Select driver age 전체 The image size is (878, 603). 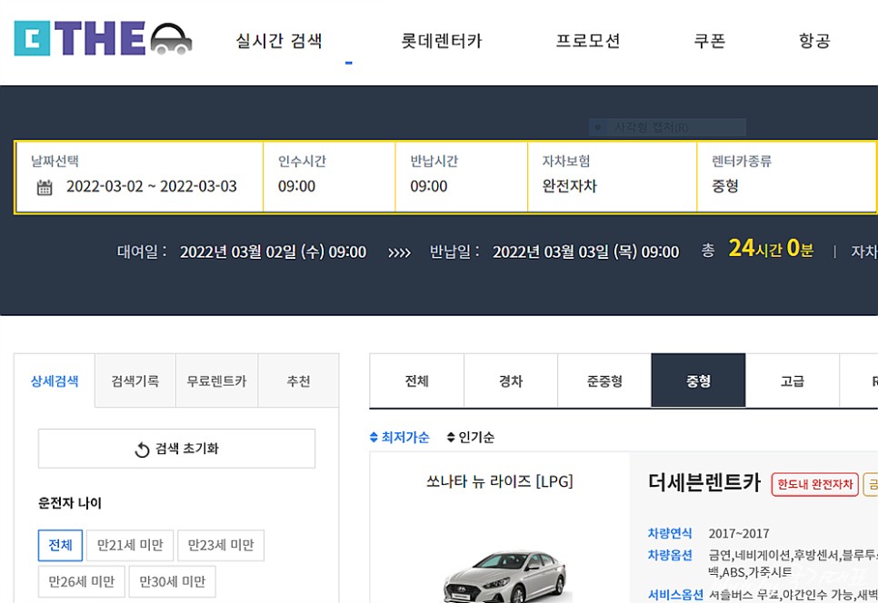coord(61,546)
